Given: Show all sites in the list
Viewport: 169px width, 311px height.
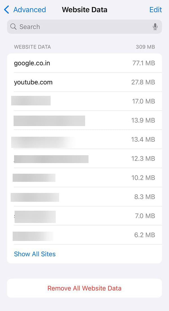Looking at the screenshot, I should 35,254.
